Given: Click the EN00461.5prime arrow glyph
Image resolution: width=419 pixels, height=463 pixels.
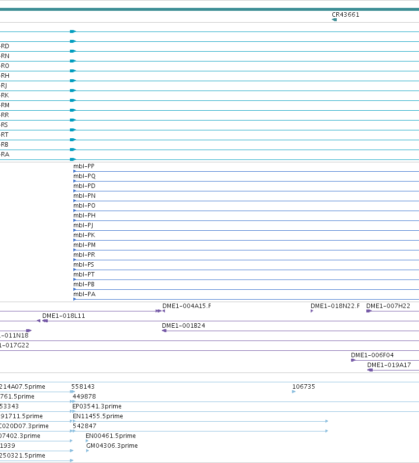Looking at the screenshot, I should click(x=87, y=441).
